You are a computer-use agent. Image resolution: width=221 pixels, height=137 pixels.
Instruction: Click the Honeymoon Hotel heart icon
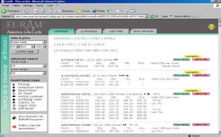(x=14, y=87)
